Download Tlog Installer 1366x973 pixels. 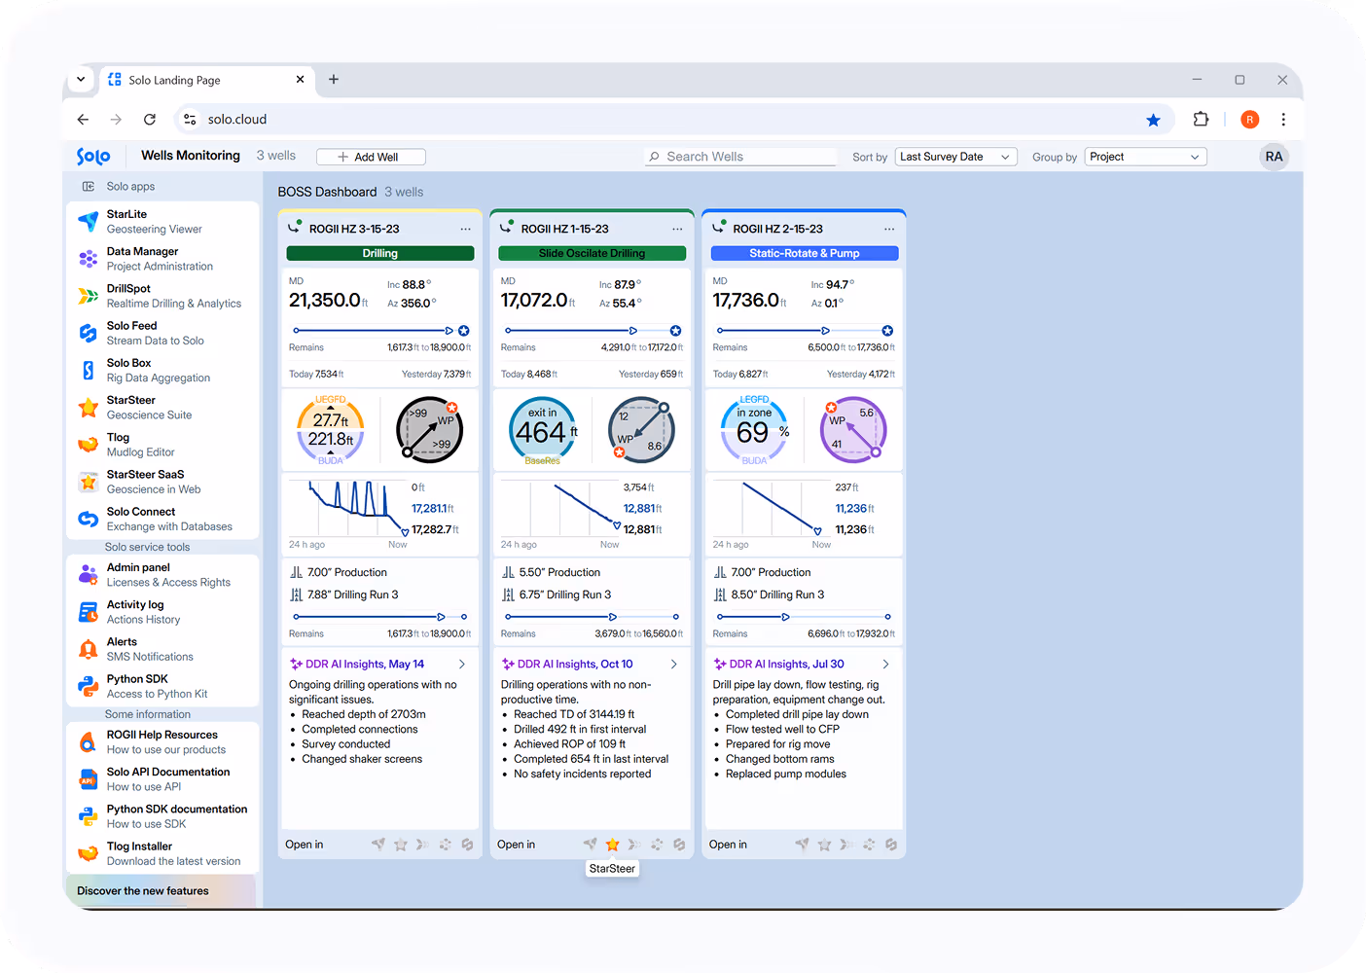tap(162, 853)
